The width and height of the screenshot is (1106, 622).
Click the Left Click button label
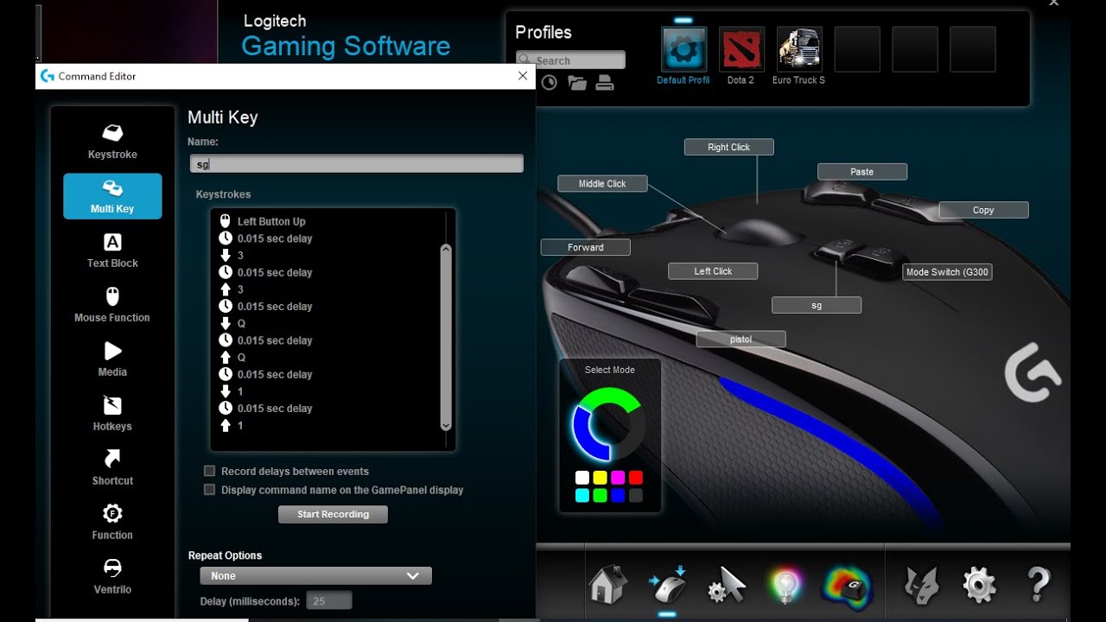(x=713, y=270)
